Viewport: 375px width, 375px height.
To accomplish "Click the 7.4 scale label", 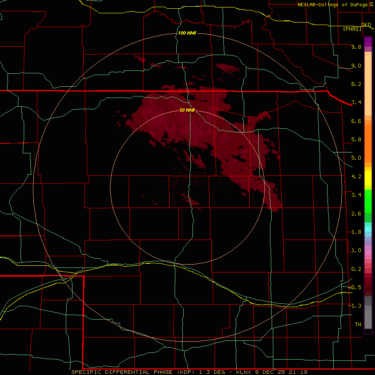I will (x=356, y=102).
